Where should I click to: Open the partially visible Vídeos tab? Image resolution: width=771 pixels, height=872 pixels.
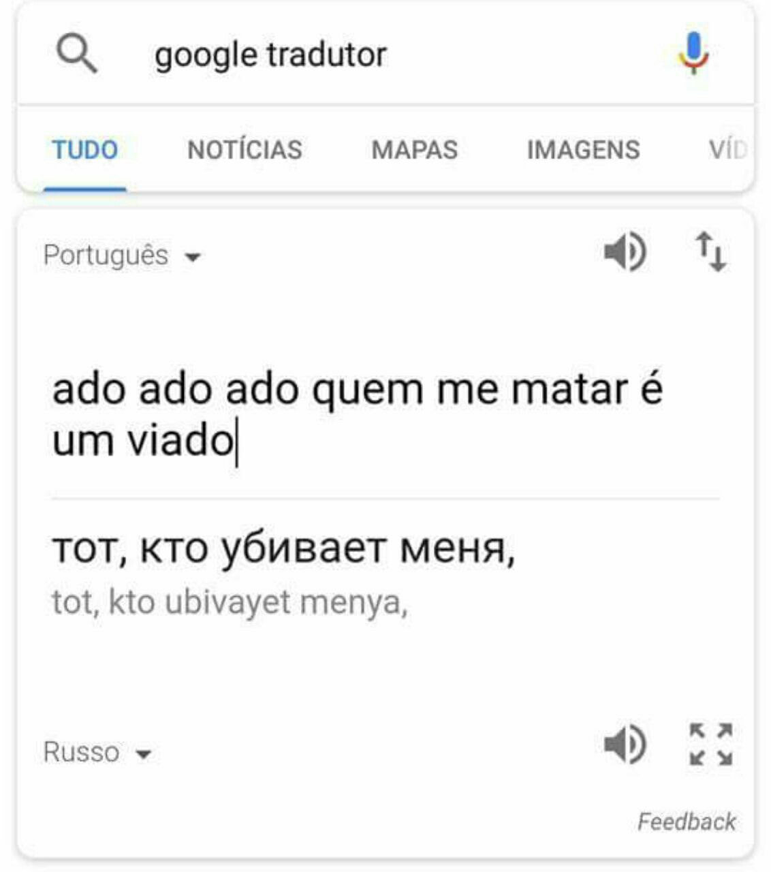click(727, 150)
